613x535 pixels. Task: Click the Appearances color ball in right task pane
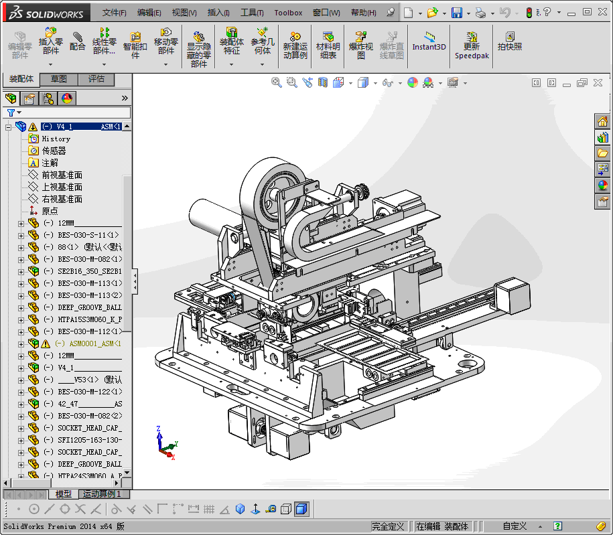603,185
